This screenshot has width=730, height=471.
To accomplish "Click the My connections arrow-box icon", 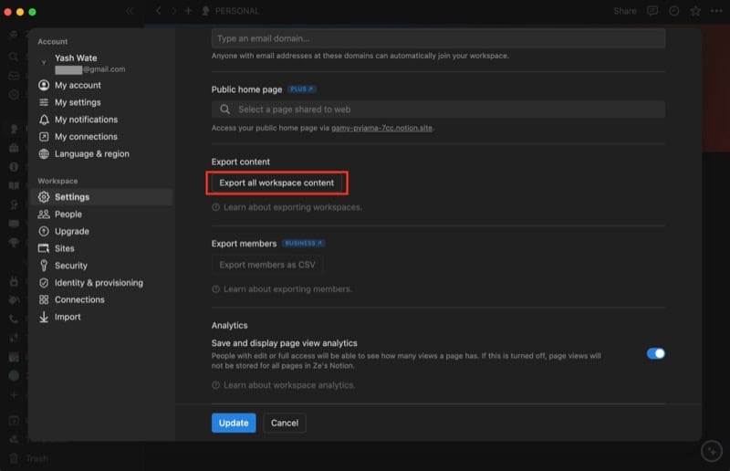I will click(44, 137).
